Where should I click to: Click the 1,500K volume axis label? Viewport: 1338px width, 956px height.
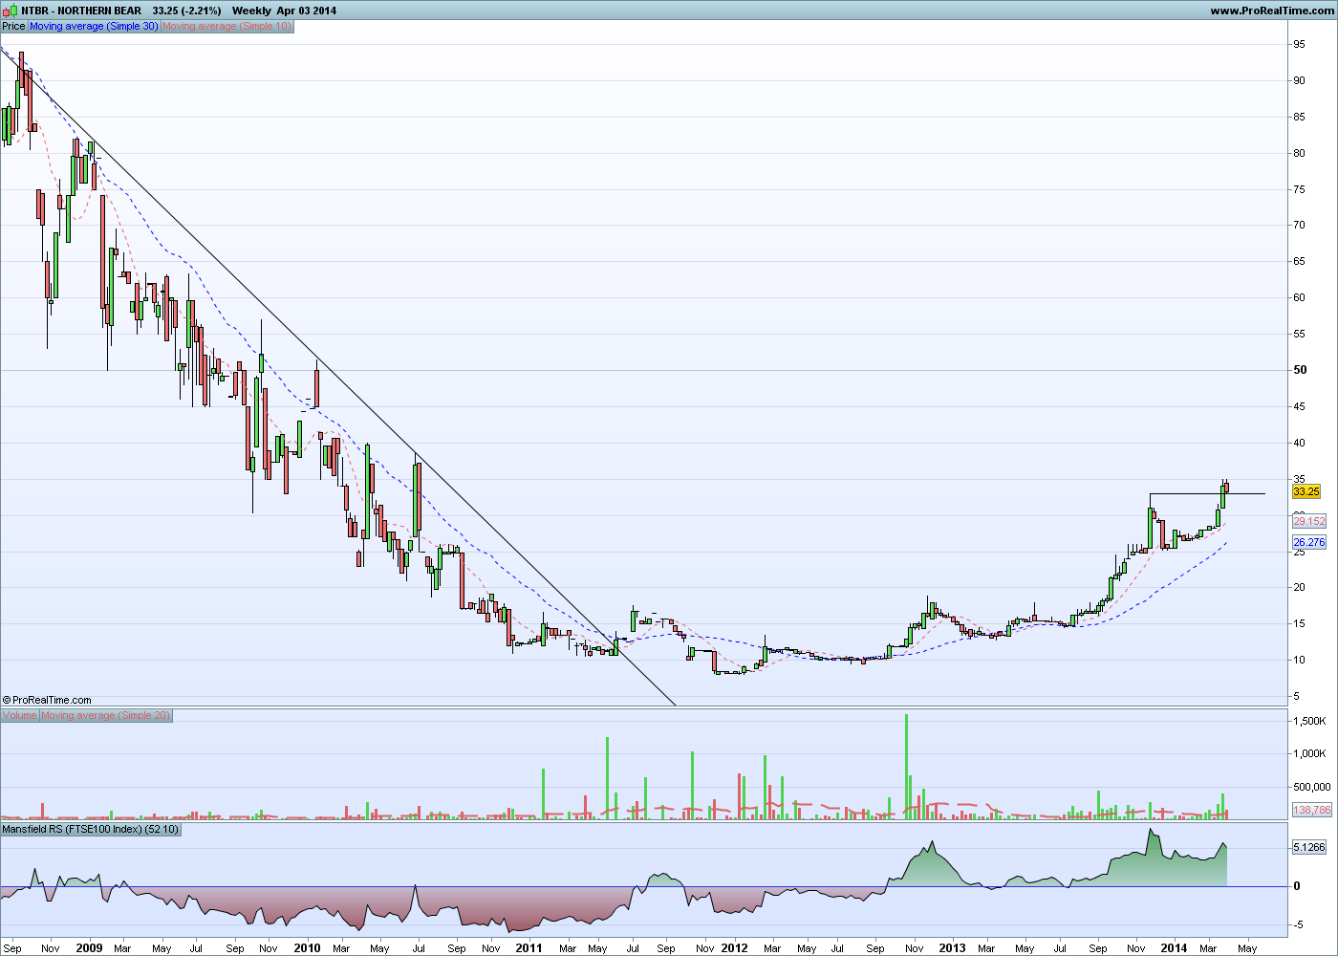1308,721
